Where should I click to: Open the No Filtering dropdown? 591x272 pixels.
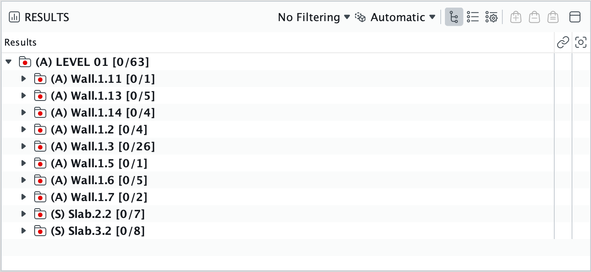click(x=314, y=17)
